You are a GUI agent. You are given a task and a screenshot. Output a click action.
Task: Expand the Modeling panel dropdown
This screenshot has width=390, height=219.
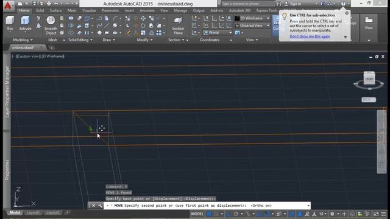(23, 40)
